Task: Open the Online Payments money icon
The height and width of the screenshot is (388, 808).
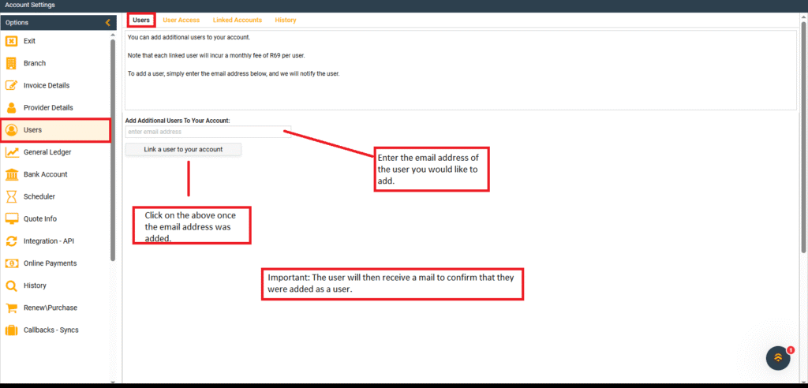Action: click(12, 263)
